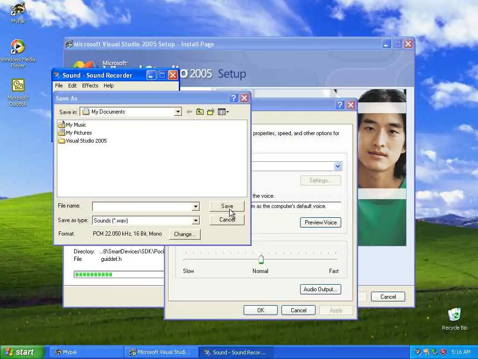Open the View Menu icon in Save As
The width and height of the screenshot is (478, 359).
click(x=223, y=112)
